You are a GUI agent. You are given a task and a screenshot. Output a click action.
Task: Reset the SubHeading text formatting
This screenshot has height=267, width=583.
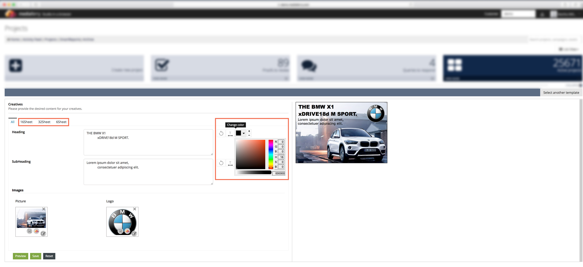tap(221, 163)
